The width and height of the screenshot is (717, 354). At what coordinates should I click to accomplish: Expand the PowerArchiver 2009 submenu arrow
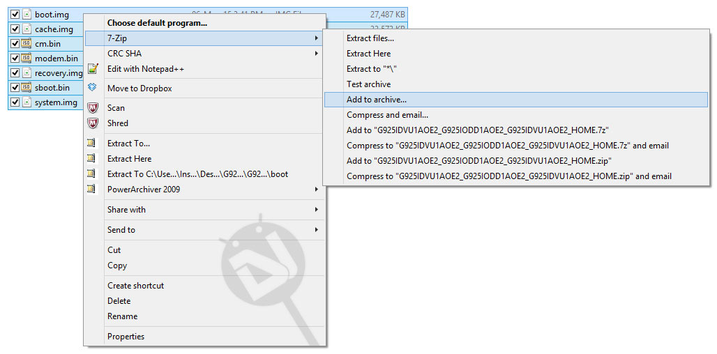(x=316, y=189)
